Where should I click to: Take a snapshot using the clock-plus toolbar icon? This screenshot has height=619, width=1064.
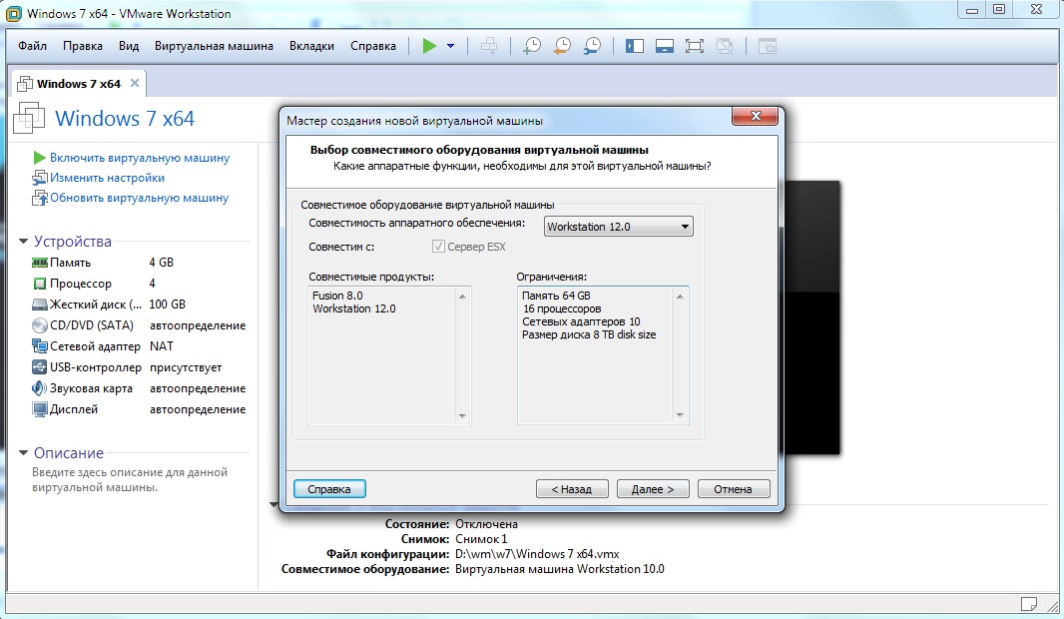click(x=532, y=46)
